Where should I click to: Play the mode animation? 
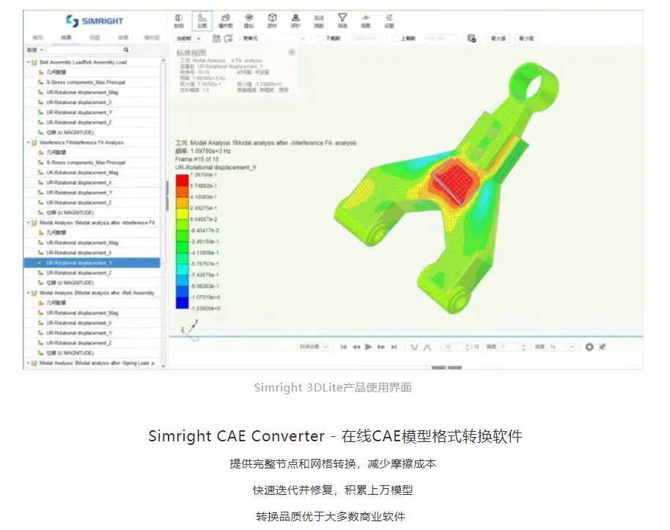(368, 347)
